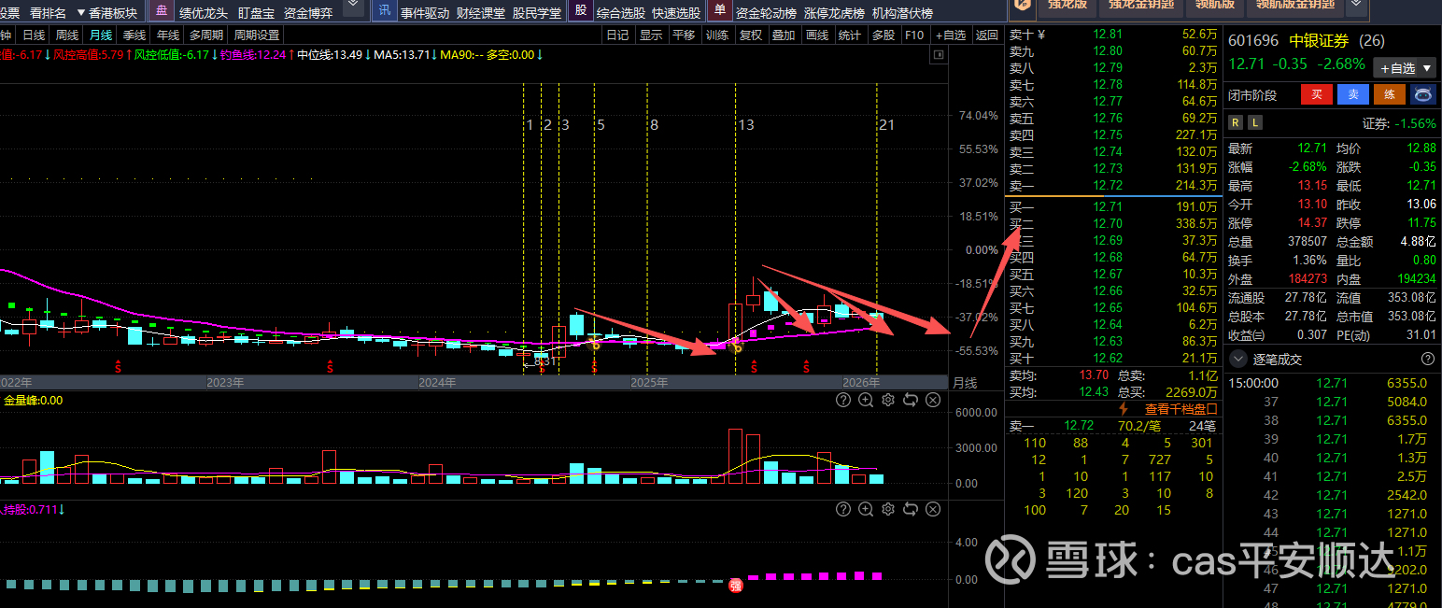1442x608 pixels.
Task: Click the blue 卖 sell button
Action: (1353, 94)
